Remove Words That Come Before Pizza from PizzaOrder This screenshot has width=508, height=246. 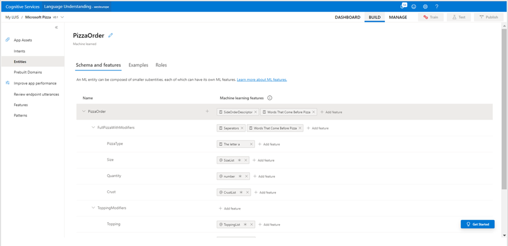(x=314, y=112)
